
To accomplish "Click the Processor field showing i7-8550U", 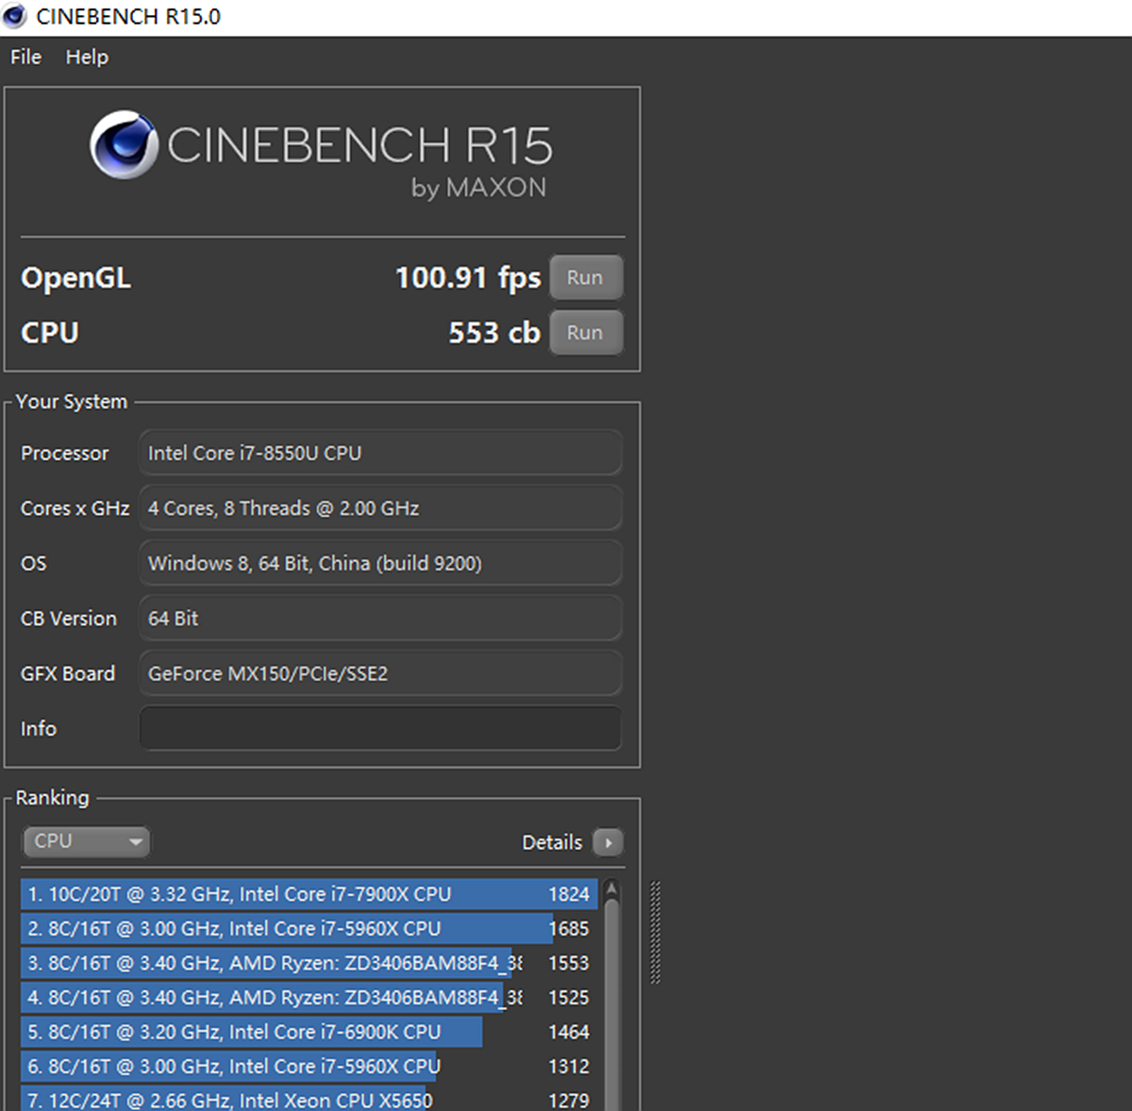I will click(380, 453).
